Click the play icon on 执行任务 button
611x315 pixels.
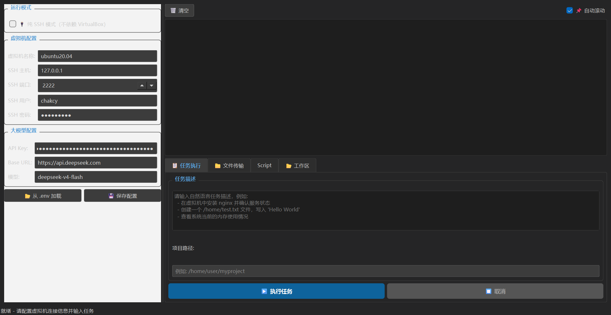click(x=264, y=291)
